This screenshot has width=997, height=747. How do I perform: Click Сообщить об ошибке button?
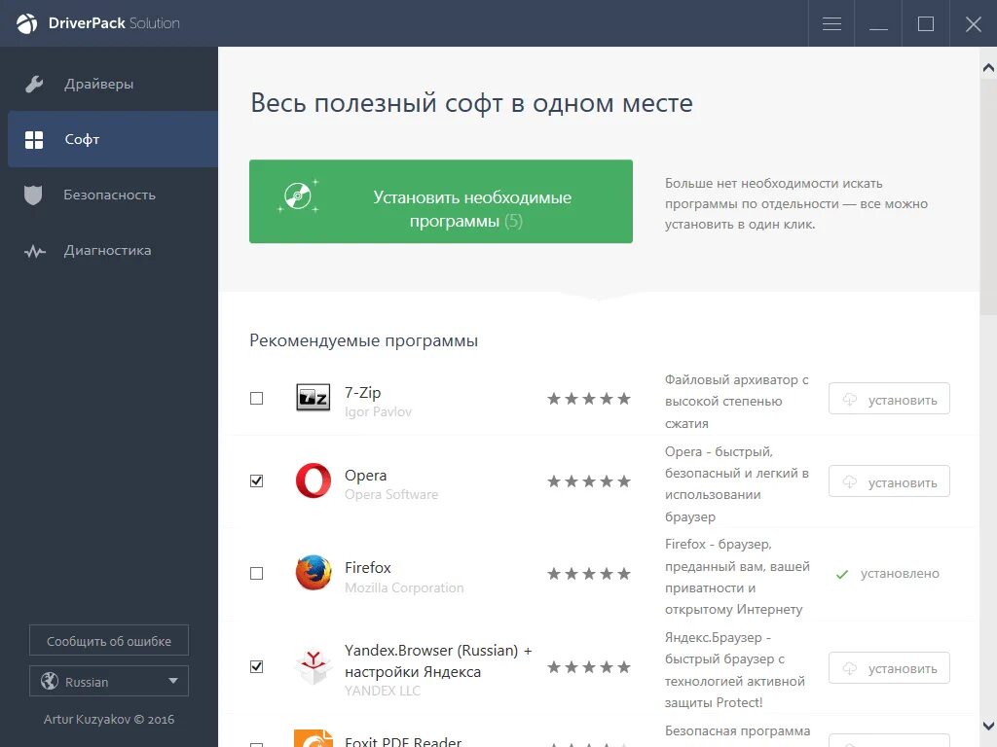tap(109, 640)
